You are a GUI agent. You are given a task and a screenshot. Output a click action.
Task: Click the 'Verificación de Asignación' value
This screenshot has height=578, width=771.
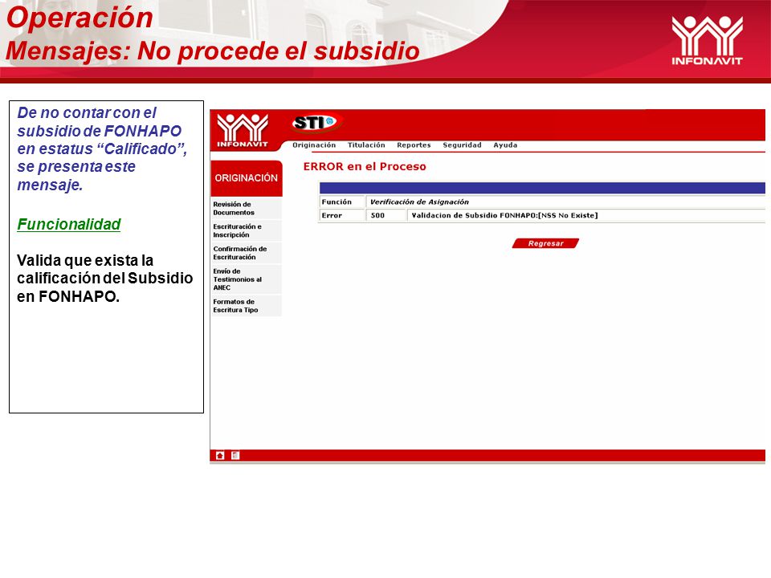tap(419, 202)
